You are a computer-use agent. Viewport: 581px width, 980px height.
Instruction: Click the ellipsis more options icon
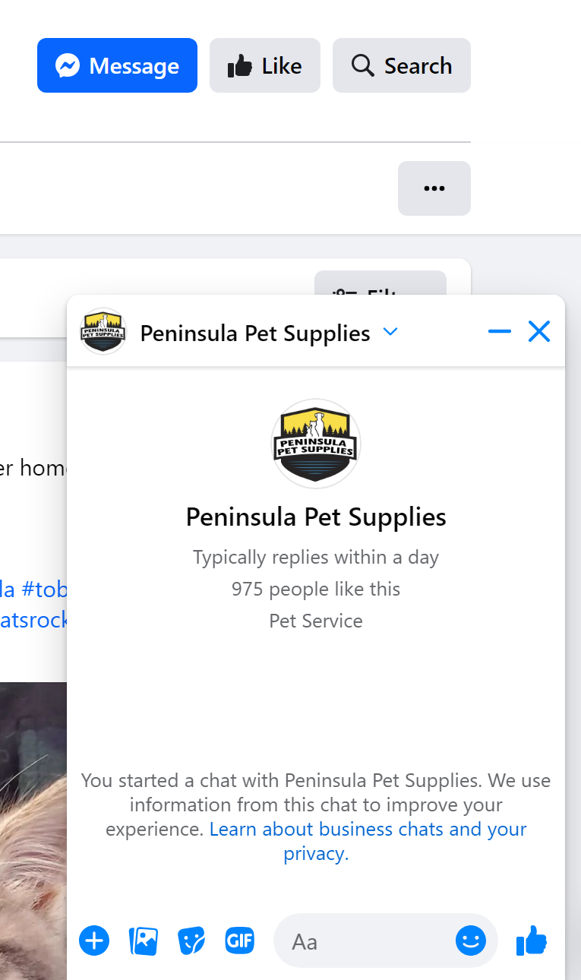coord(434,188)
